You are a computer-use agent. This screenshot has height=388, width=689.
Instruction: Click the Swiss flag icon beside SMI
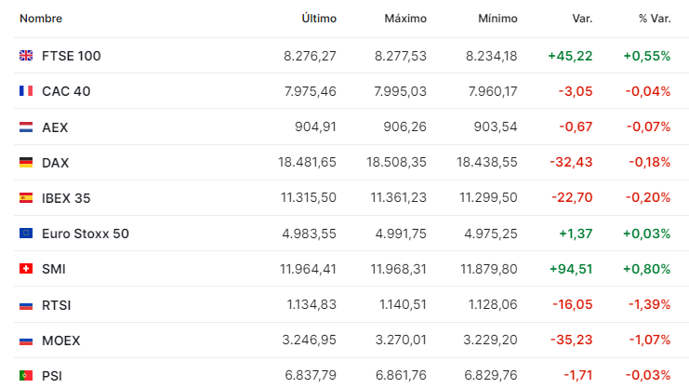26,268
